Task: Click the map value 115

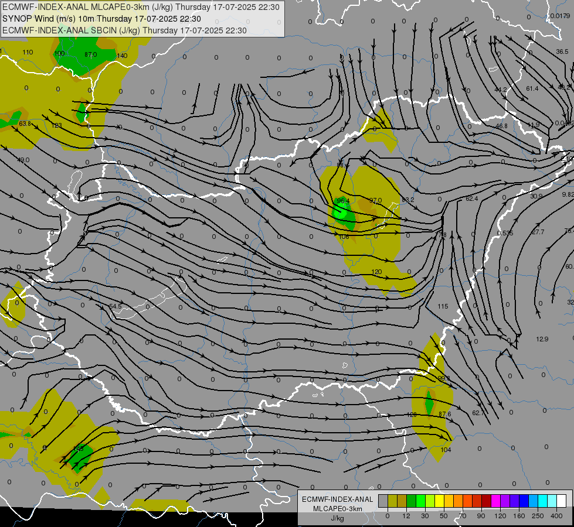Action: click(443, 306)
